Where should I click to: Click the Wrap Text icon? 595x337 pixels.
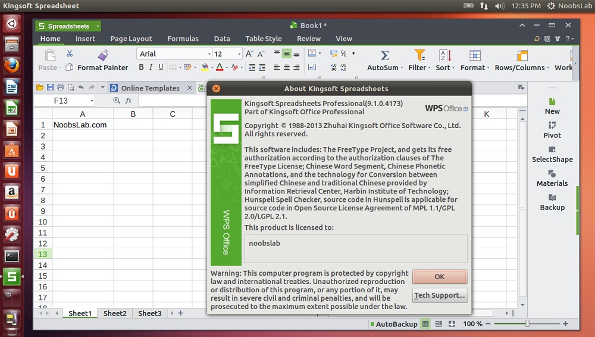click(312, 67)
